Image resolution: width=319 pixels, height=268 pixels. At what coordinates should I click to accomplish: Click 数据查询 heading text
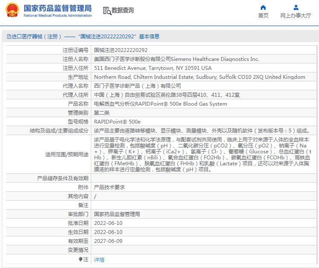(x=122, y=10)
